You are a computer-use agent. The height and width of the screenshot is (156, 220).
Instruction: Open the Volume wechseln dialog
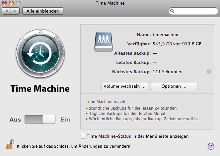pos(124,86)
